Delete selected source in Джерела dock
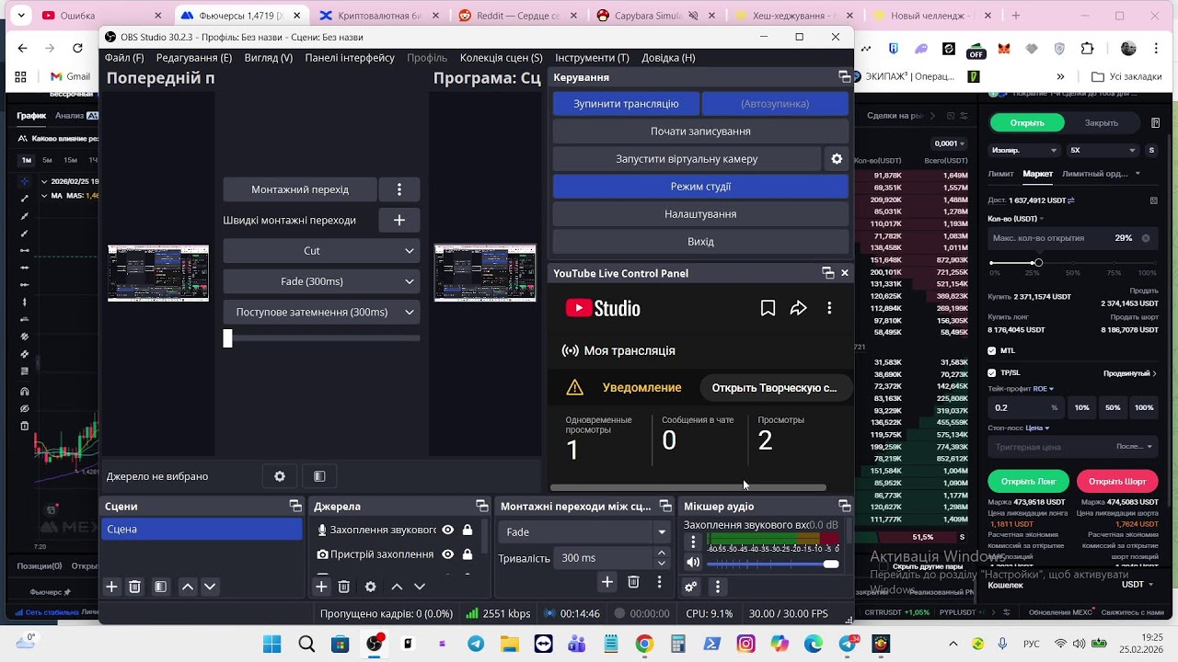This screenshot has height=662, width=1178. click(x=344, y=587)
